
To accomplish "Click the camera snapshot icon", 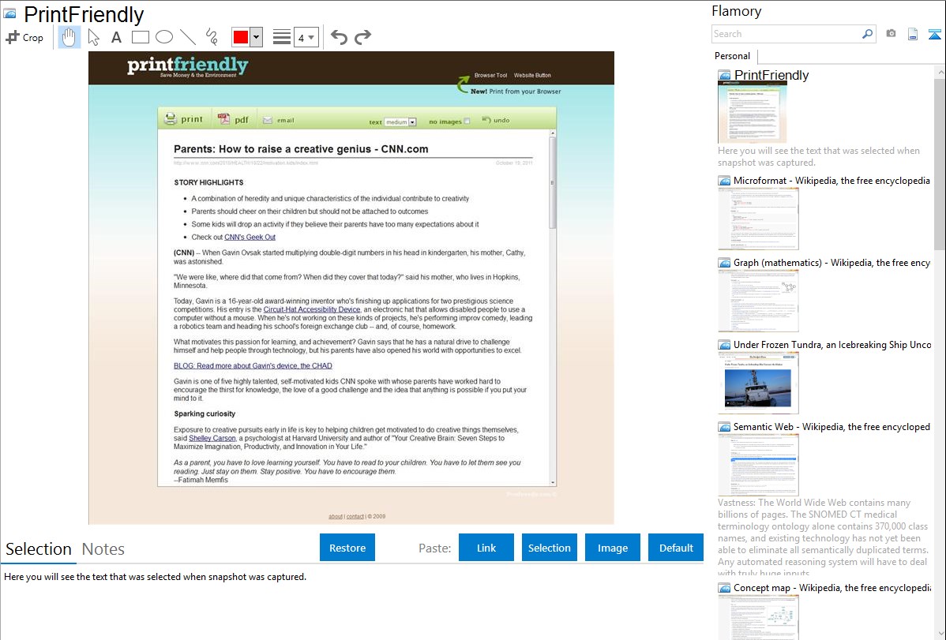I will (x=891, y=34).
